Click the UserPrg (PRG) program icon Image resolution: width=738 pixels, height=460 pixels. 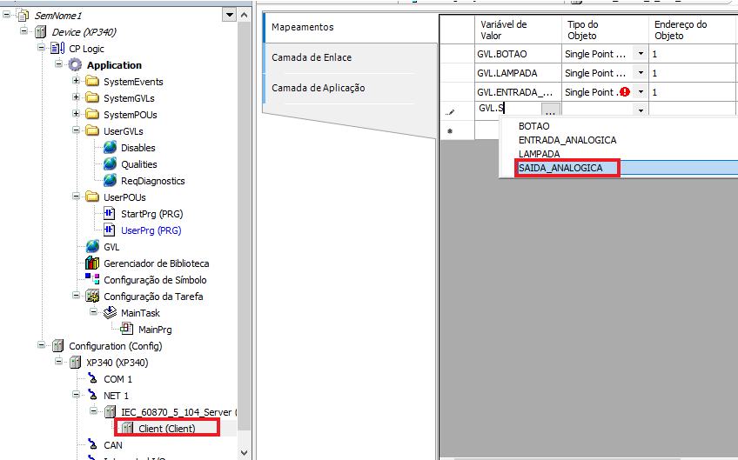point(110,230)
